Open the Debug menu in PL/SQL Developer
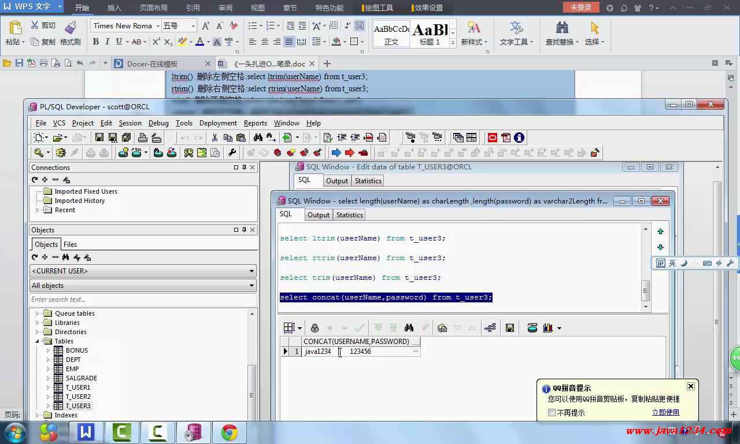The width and height of the screenshot is (740, 444). [x=158, y=123]
